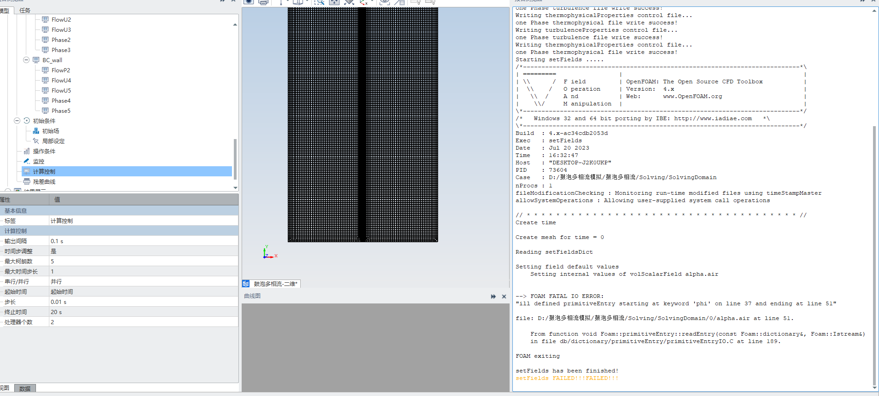Click the 起始时间 value field
Screen dimensions: 879x396
(x=143, y=291)
